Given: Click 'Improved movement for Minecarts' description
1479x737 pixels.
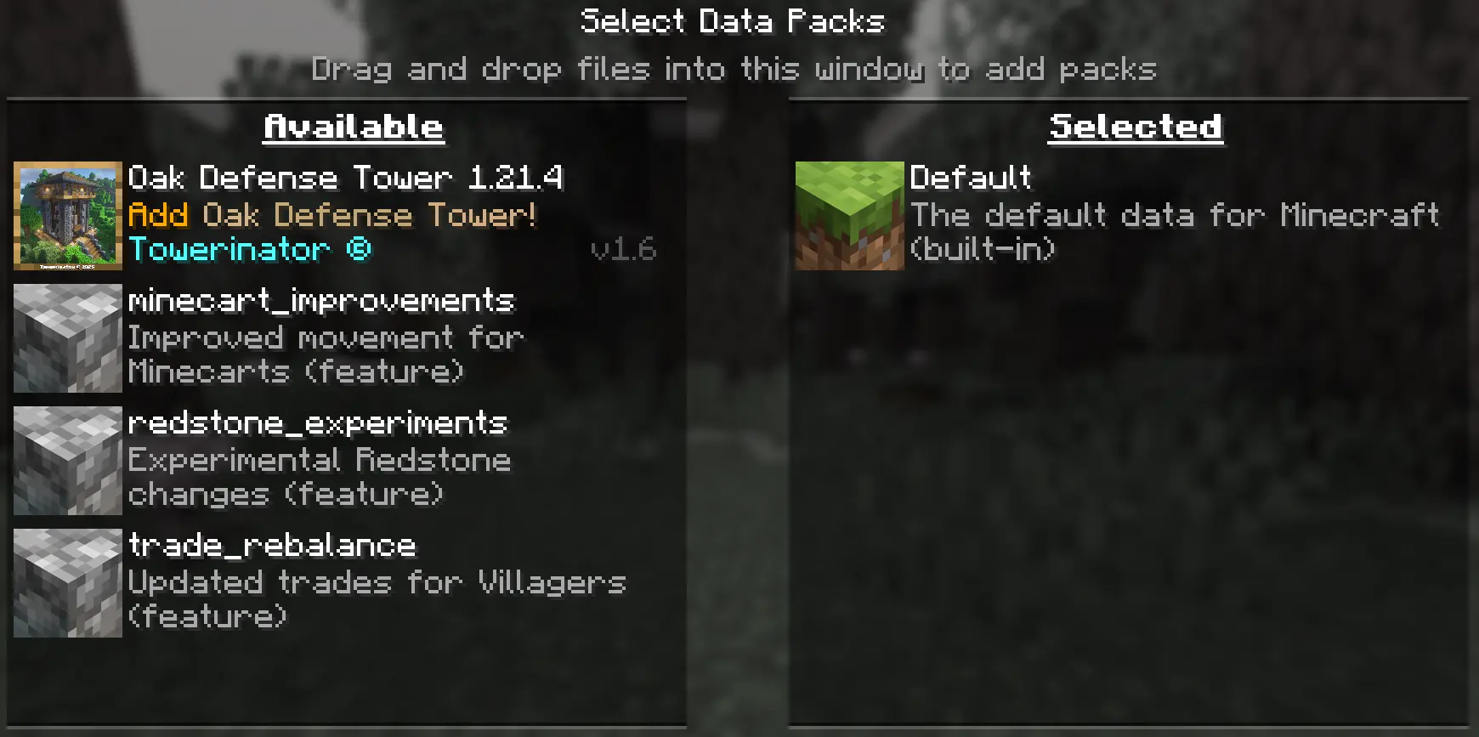Looking at the screenshot, I should click(326, 354).
